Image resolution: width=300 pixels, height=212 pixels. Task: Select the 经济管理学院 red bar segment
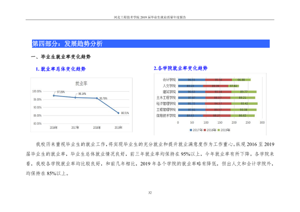click(x=218, y=104)
